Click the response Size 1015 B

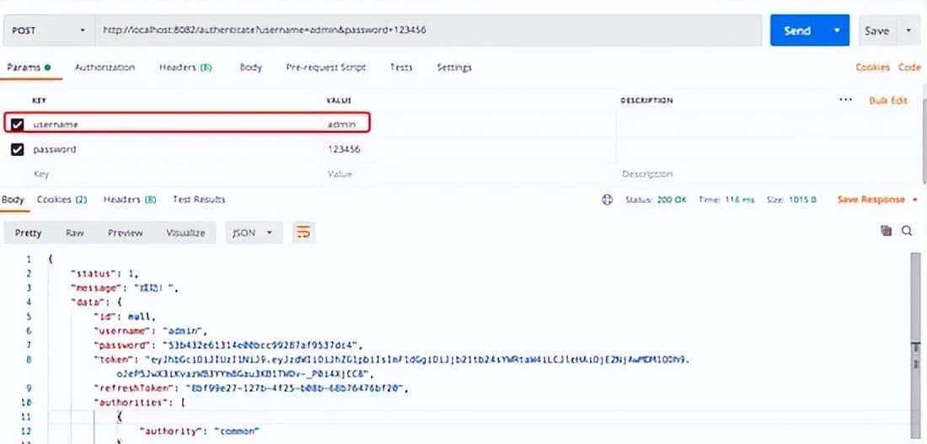[x=791, y=200]
